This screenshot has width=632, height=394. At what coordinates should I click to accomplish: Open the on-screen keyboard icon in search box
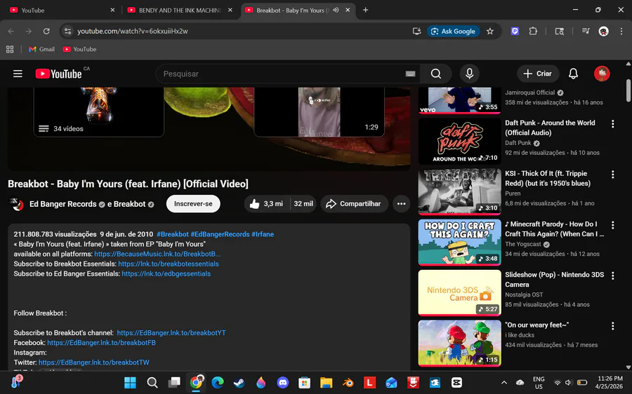click(x=410, y=74)
